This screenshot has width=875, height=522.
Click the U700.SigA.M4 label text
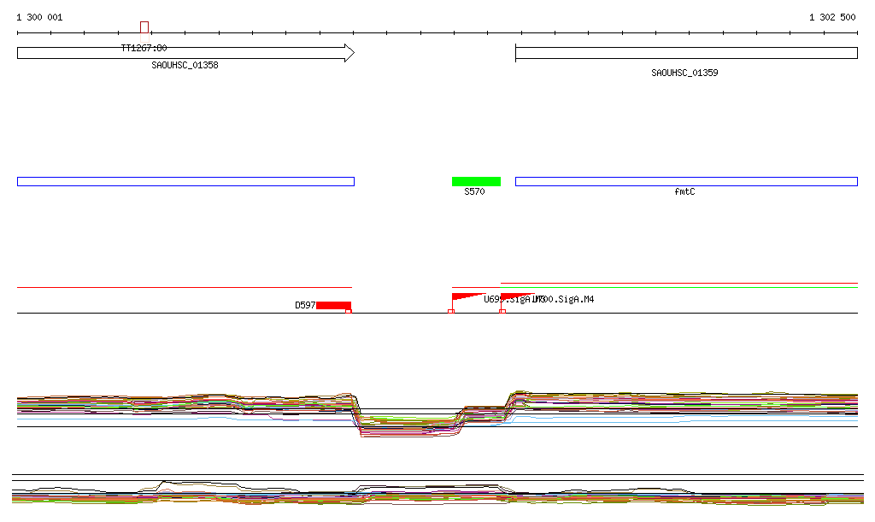564,300
